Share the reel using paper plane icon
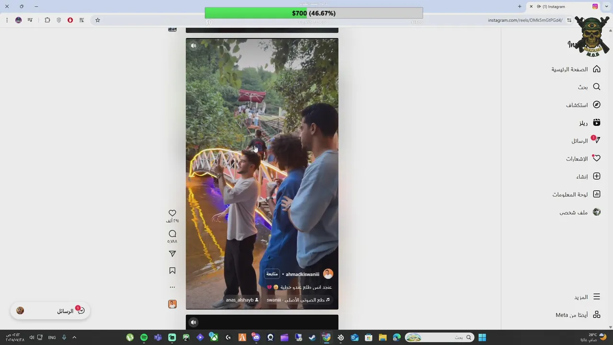This screenshot has height=345, width=613. coord(172,253)
